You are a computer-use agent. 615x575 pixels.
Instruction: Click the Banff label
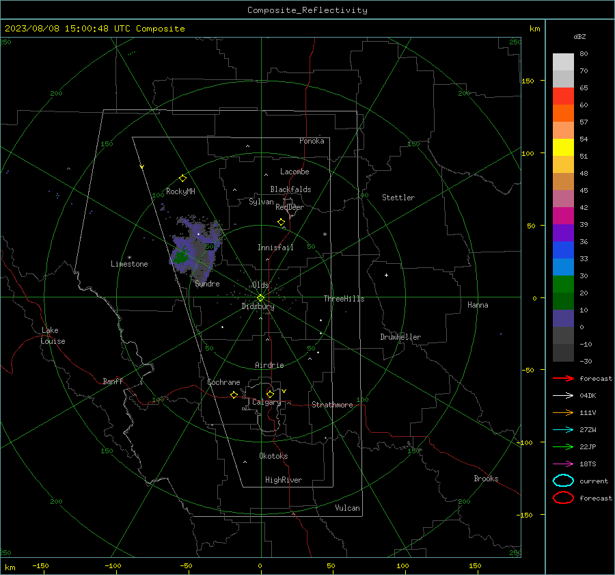tap(113, 382)
